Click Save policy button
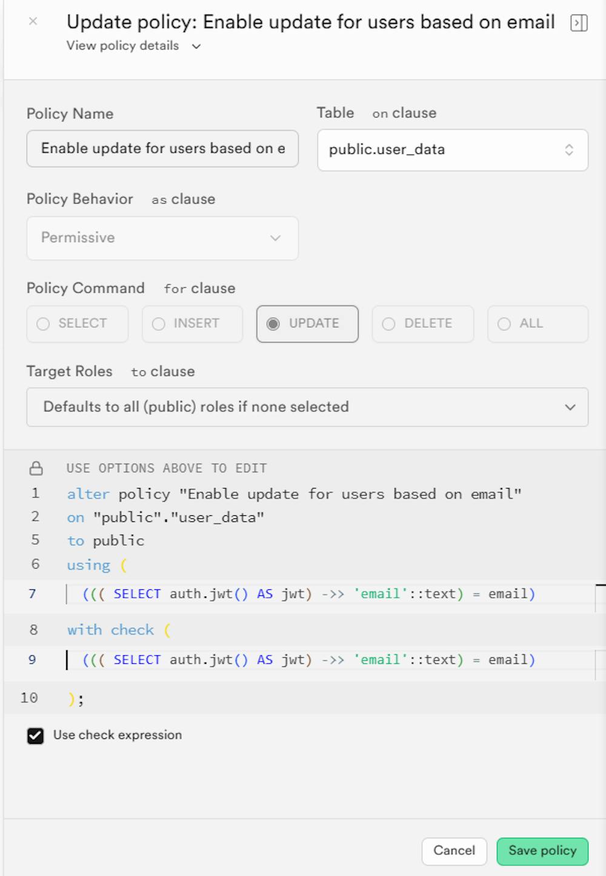The image size is (606, 876). [542, 851]
